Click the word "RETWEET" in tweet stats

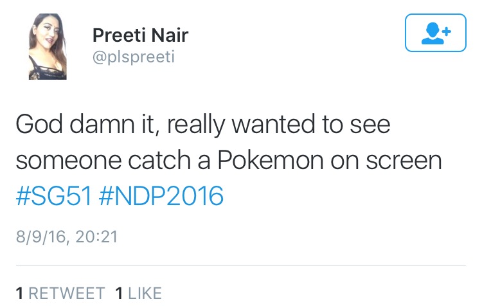coord(67,293)
